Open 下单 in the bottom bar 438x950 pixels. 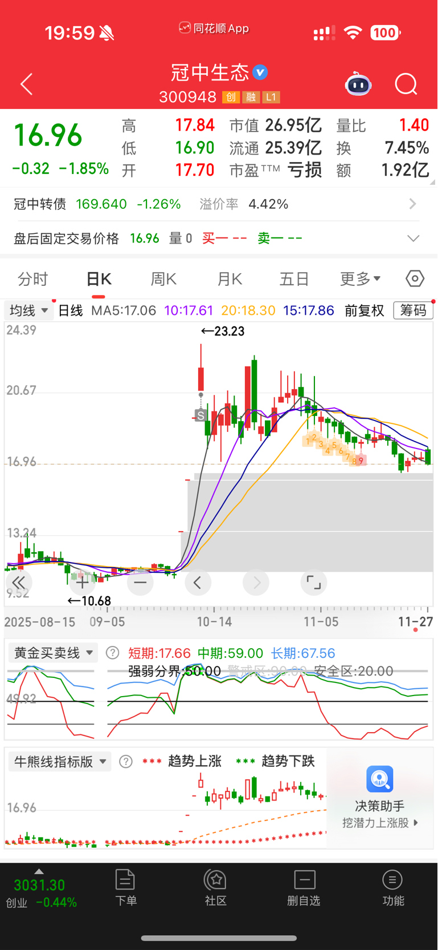pyautogui.click(x=125, y=888)
